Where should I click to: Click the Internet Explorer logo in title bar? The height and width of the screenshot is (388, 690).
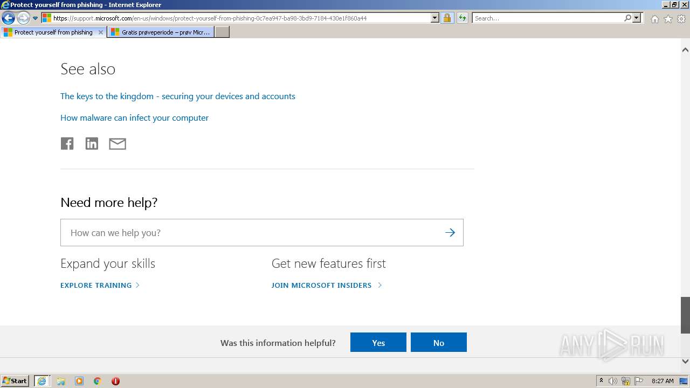click(x=5, y=5)
